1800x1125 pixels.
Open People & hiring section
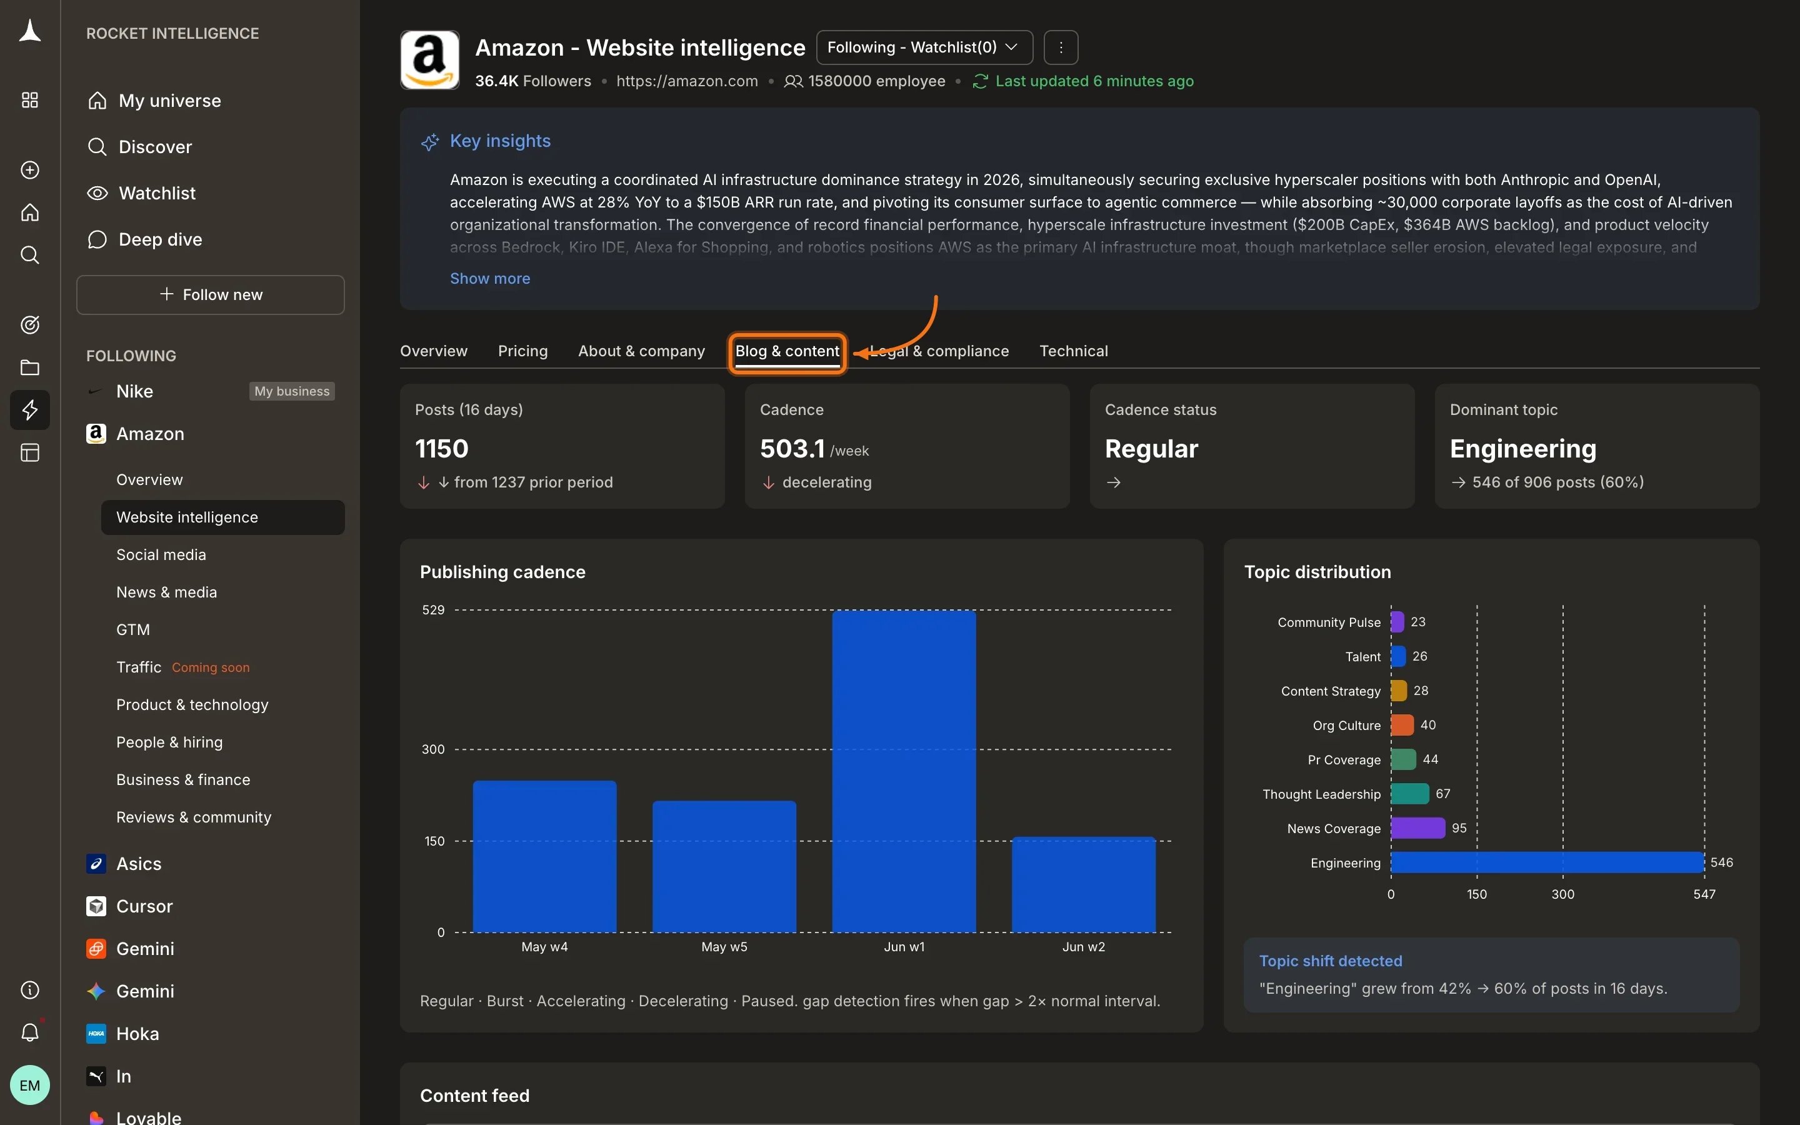coord(169,742)
